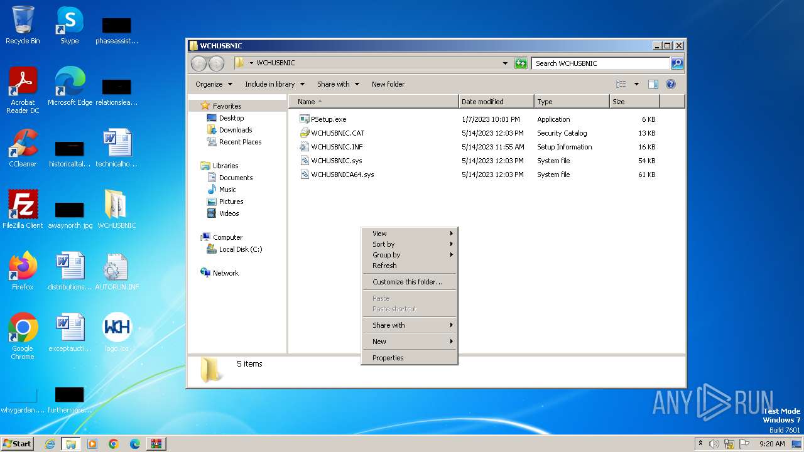Open the Recycle Bin desktop icon
The height and width of the screenshot is (452, 804).
point(23,25)
